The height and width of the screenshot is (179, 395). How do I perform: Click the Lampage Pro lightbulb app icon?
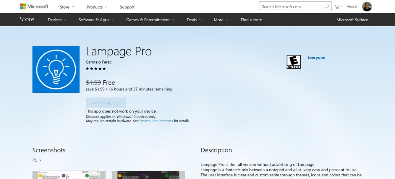click(x=56, y=69)
